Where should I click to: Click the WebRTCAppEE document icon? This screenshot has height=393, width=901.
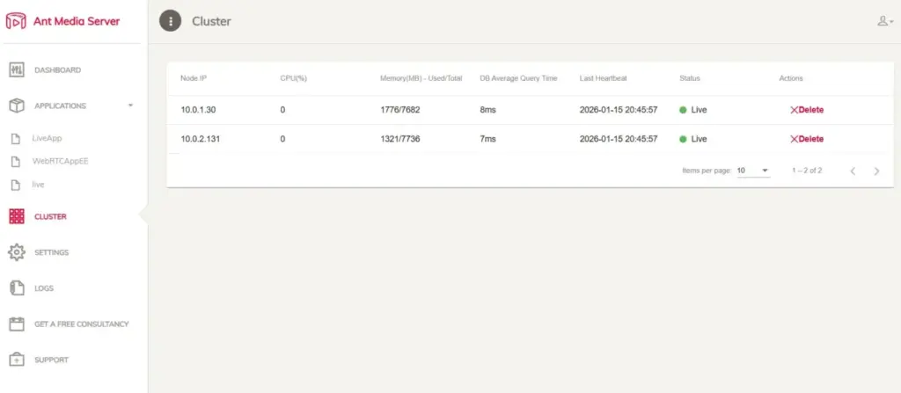point(17,162)
